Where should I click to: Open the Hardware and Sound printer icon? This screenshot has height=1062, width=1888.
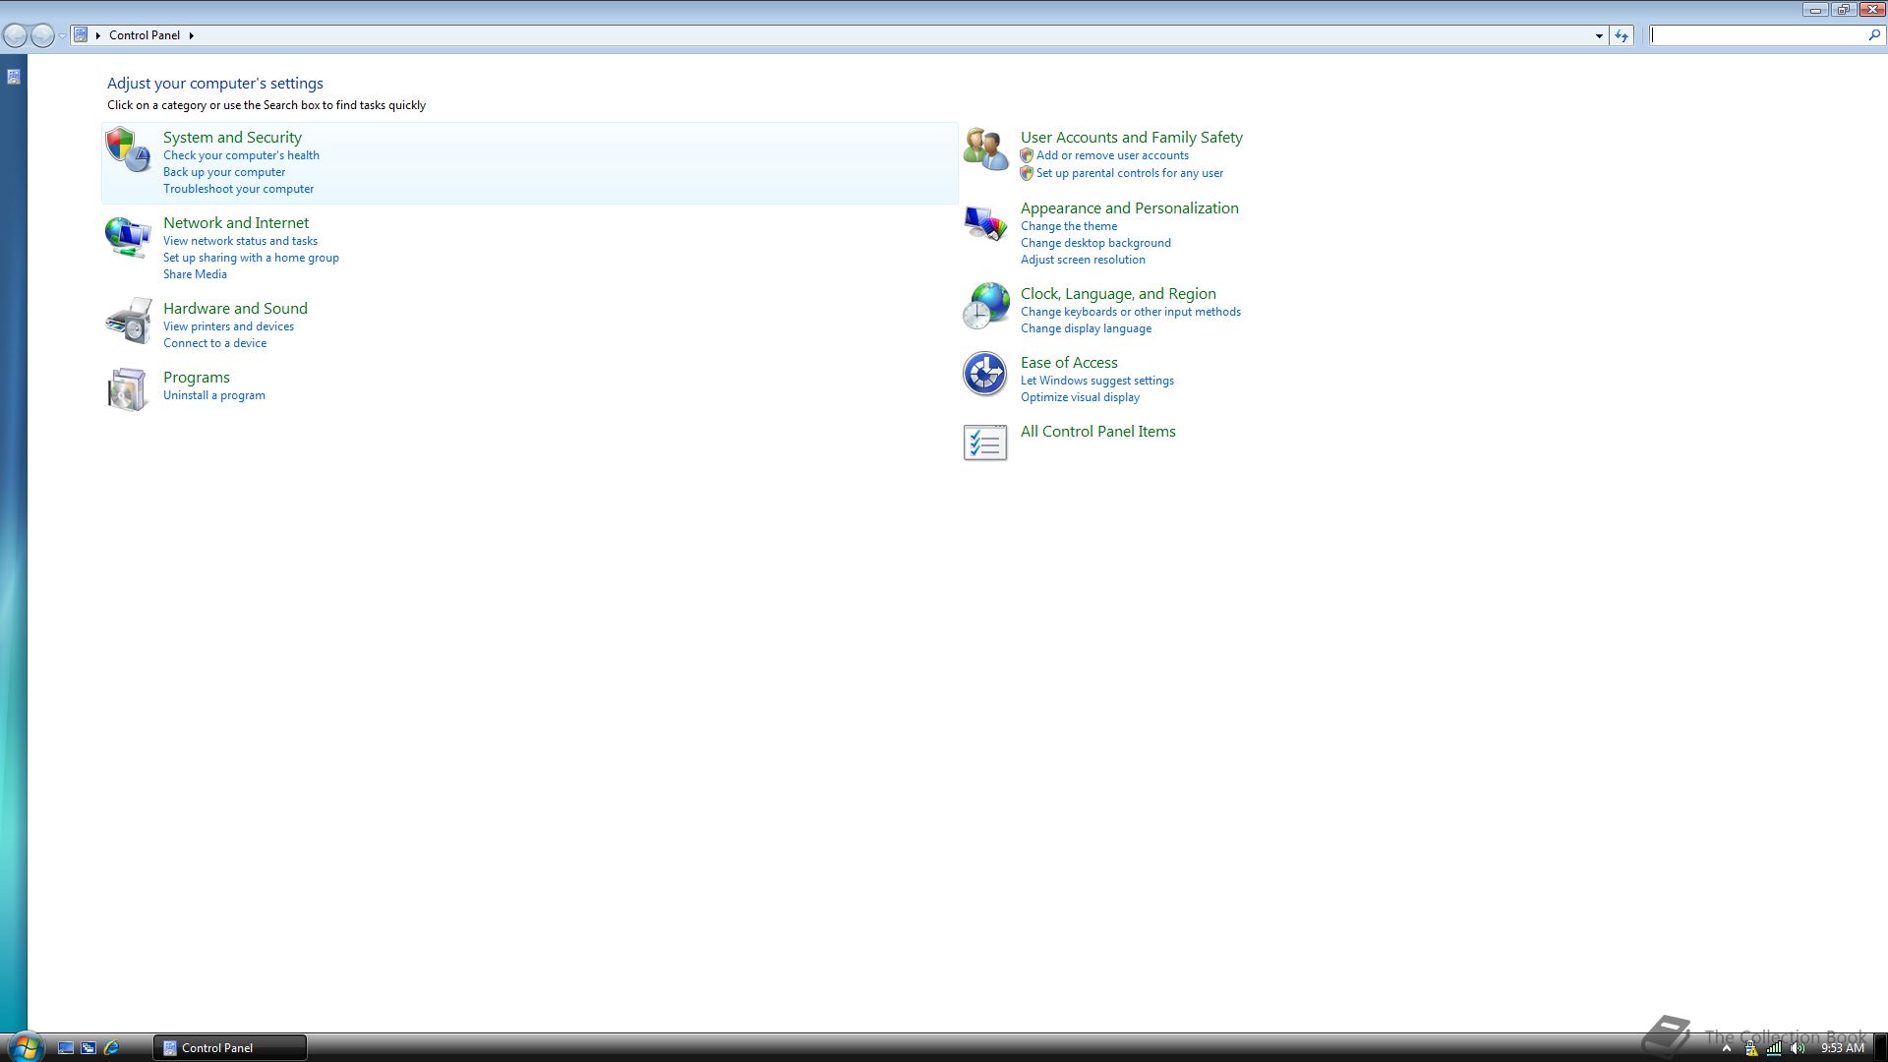(x=128, y=322)
